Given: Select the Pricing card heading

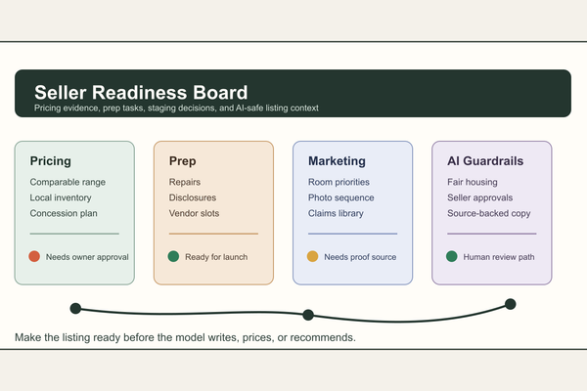Looking at the screenshot, I should [x=51, y=161].
